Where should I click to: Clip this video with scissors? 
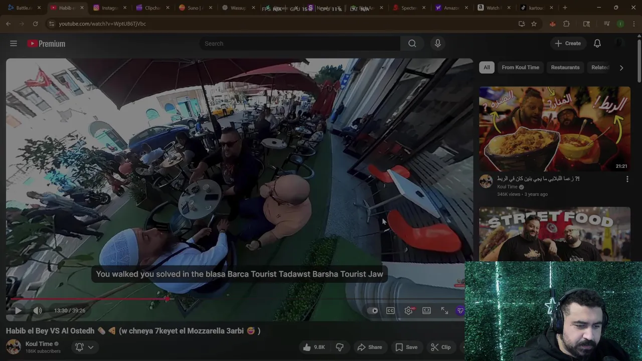point(441,347)
